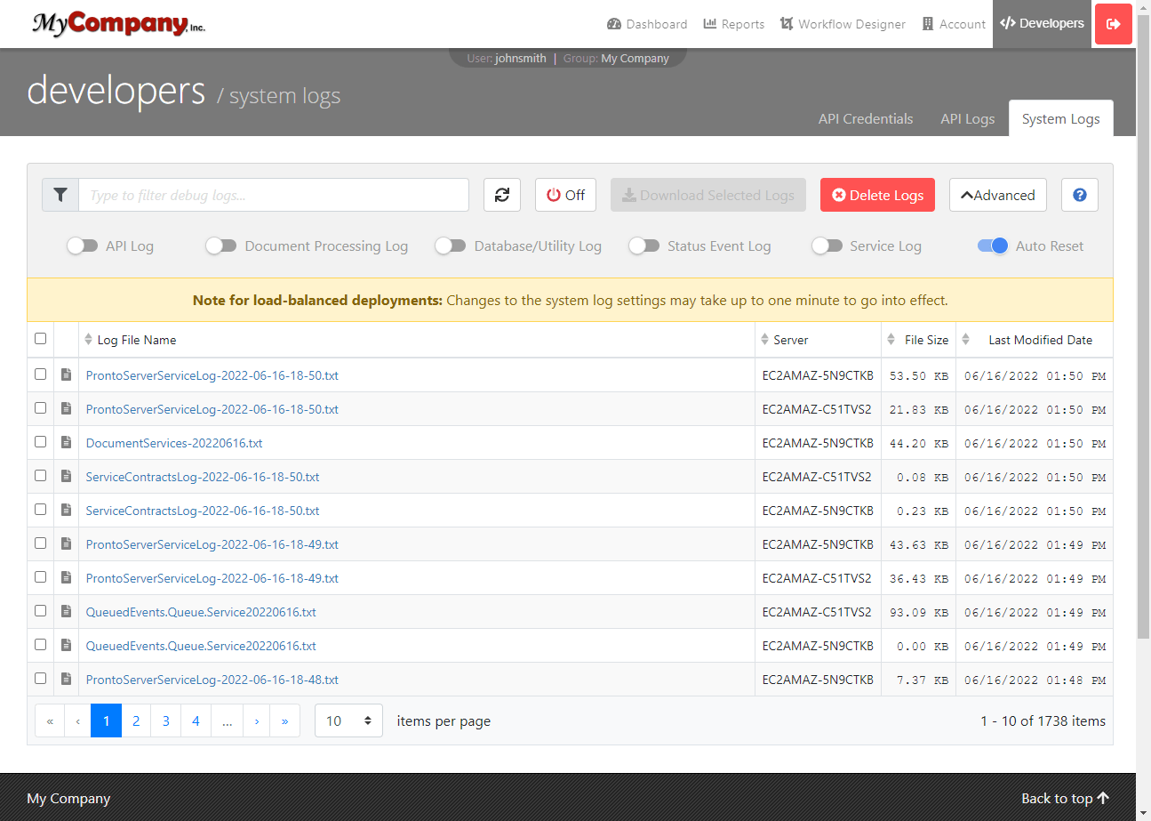Viewport: 1151px width, 821px height.
Task: Click the red logout icon button
Action: pyautogui.click(x=1113, y=24)
